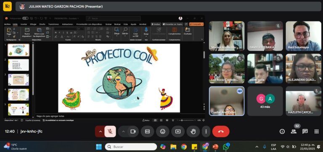Select slide 5 thumbnail

click(19, 109)
